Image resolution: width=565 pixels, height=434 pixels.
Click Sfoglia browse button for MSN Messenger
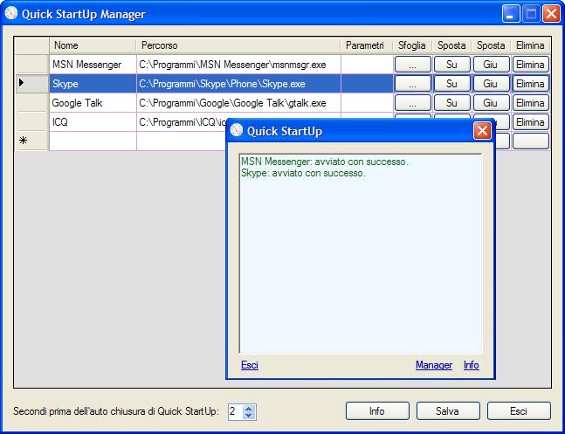[x=412, y=65]
